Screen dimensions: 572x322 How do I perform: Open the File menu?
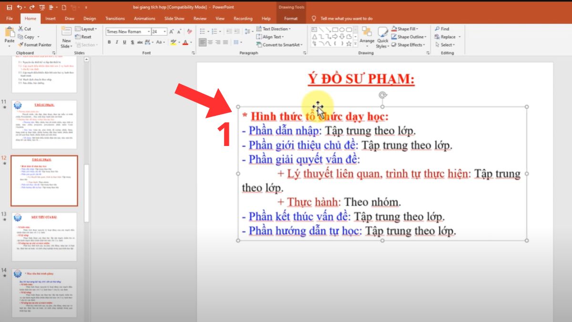(x=10, y=19)
